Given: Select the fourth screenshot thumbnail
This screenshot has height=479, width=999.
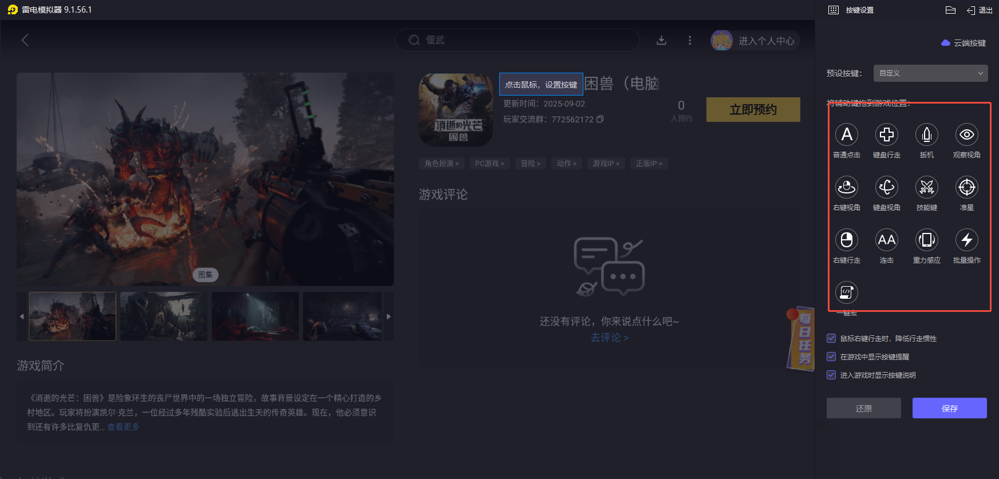Looking at the screenshot, I should click(x=342, y=316).
